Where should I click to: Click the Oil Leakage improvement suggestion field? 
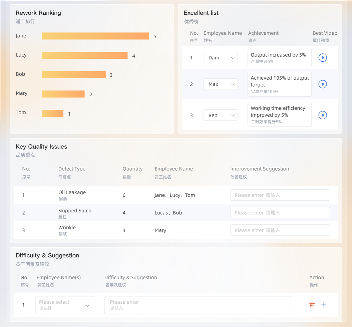(280, 195)
